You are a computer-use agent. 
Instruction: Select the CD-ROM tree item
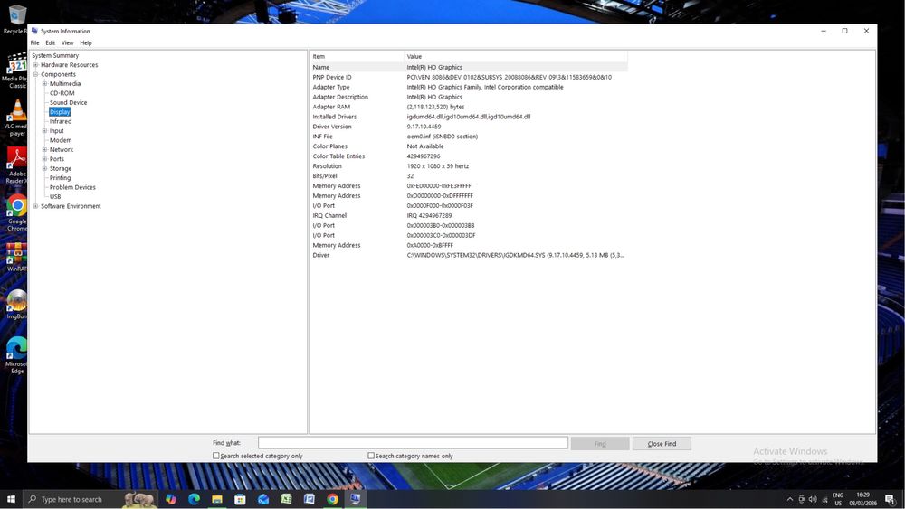tap(62, 93)
